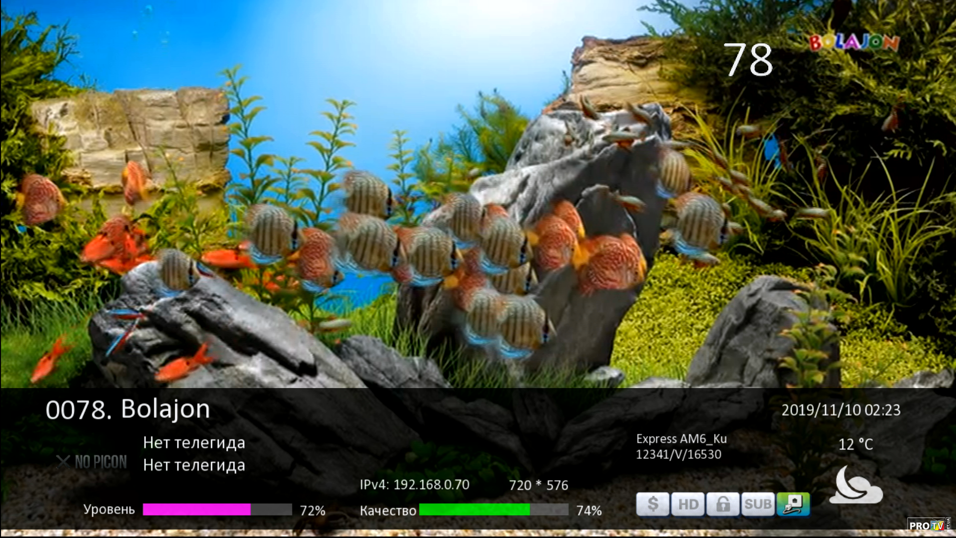
Task: Click the Express AM6_Ku satellite name
Action: click(x=681, y=439)
